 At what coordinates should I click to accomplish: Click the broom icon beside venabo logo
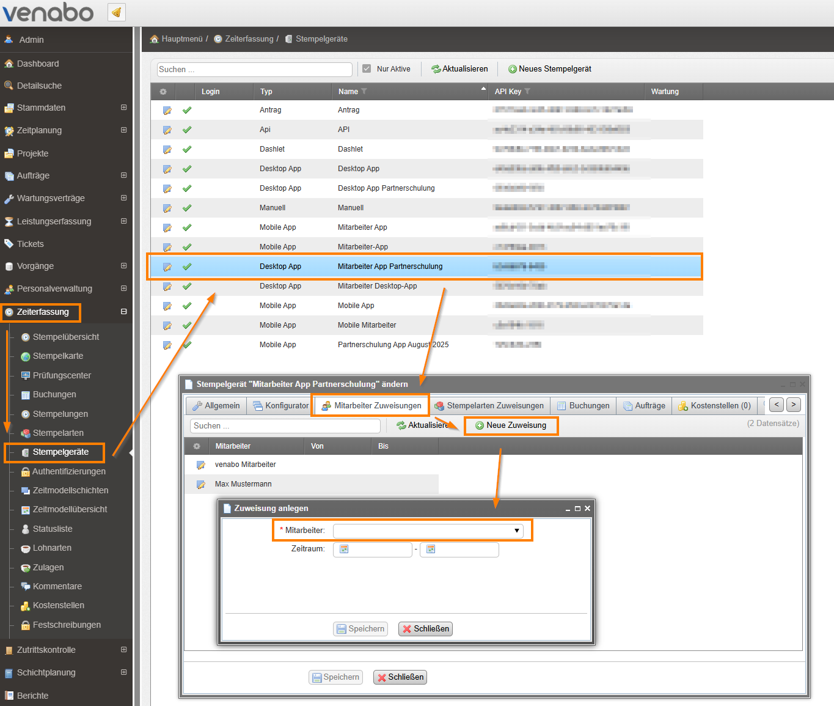pos(116,12)
